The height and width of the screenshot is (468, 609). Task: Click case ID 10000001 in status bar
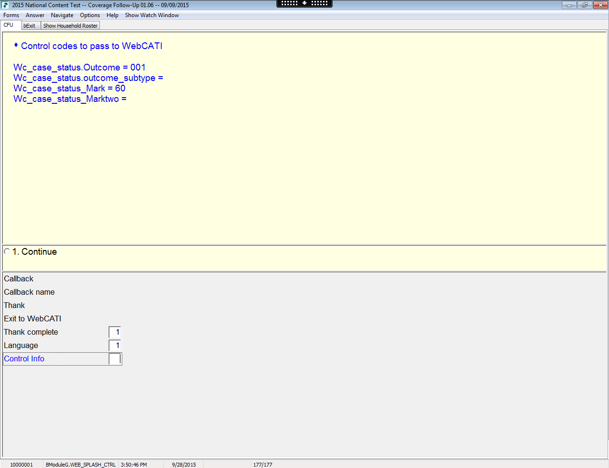pos(22,465)
